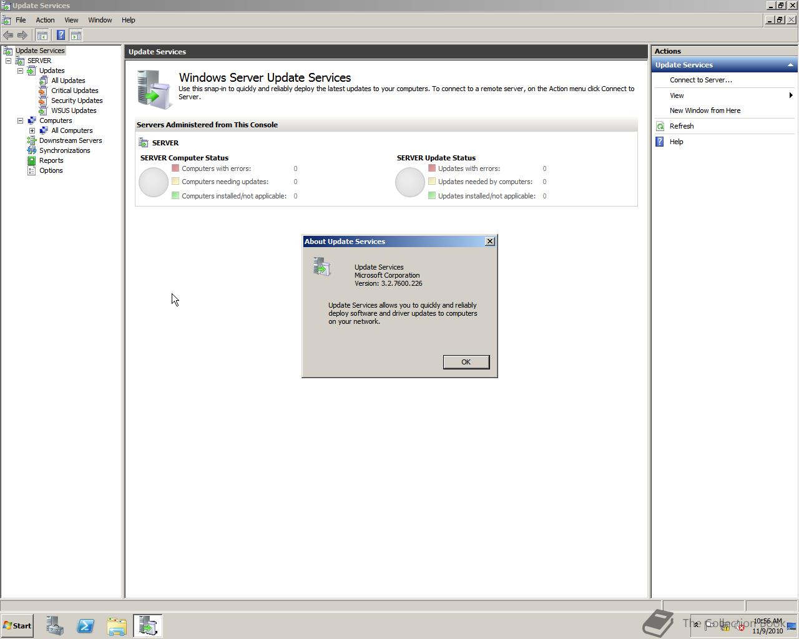Collapse the Updates tree node
The width and height of the screenshot is (799, 639).
[x=20, y=71]
